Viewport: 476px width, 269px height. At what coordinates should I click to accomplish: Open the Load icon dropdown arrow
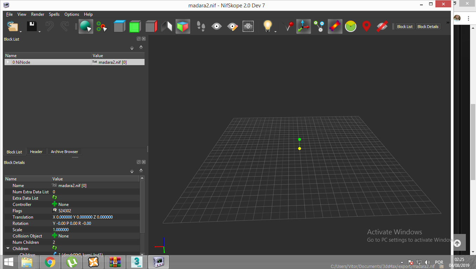21,32
